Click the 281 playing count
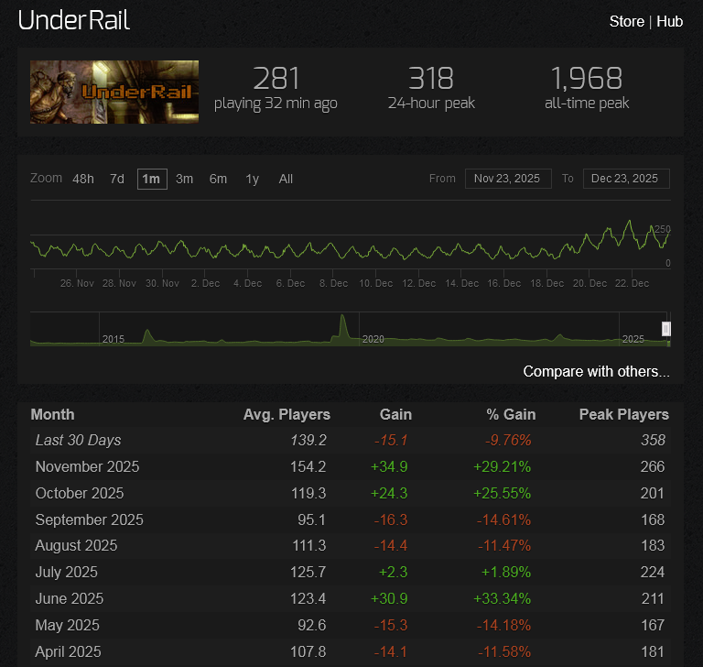Screen dimensions: 703x667 pos(276,79)
